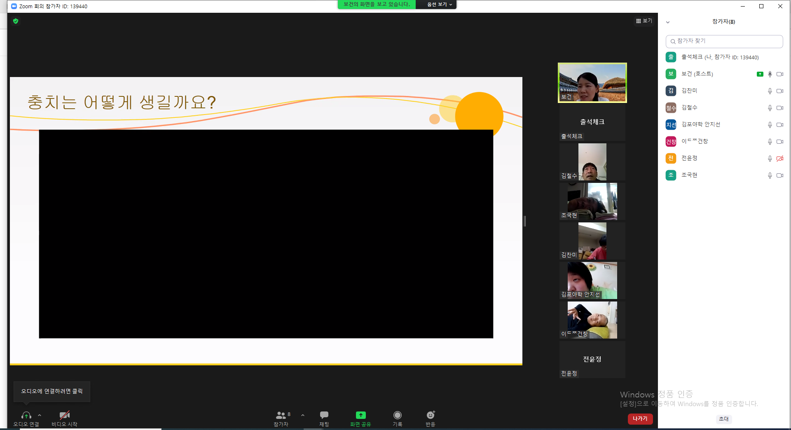Click 김포야학 안지선 video thumbnail
This screenshot has width=791, height=430.
point(592,280)
